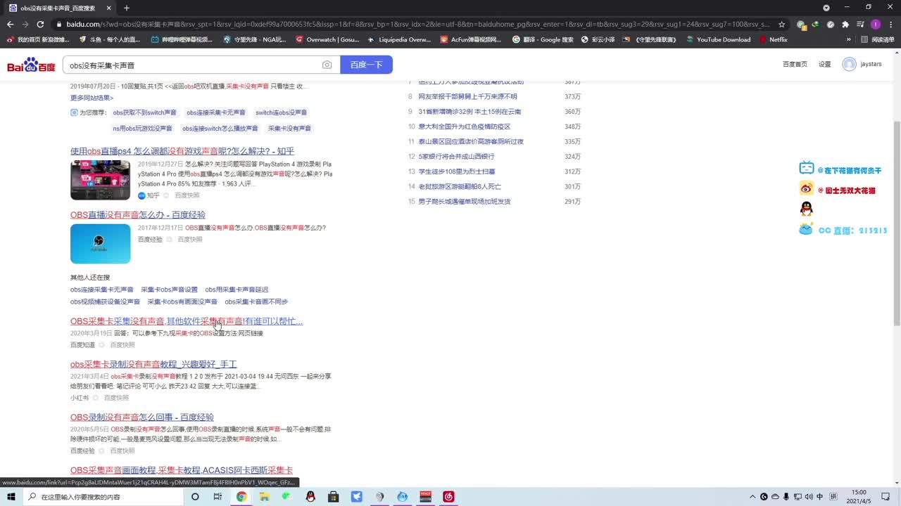Open the 翻译 - Google 搜索 bookmark

pos(543,39)
